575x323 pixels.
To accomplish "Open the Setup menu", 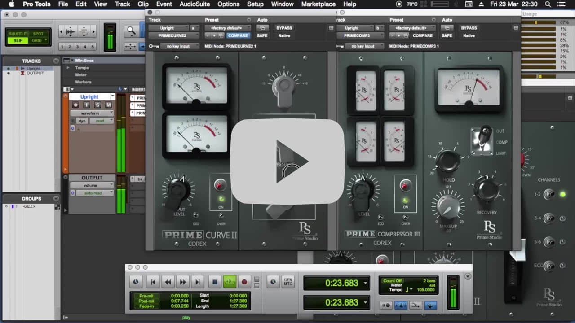I will (255, 4).
